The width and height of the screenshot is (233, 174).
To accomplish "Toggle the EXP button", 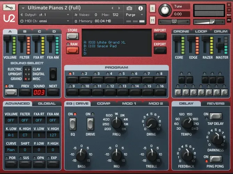I will (x=53, y=164).
